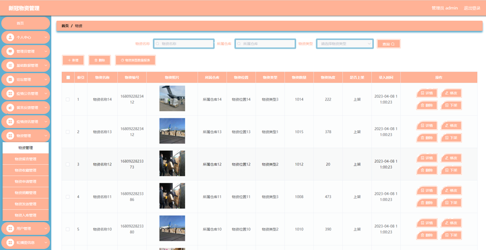Click the 留言反馈管理 sidebar icon
This screenshot has height=250, width=486.
point(10,108)
